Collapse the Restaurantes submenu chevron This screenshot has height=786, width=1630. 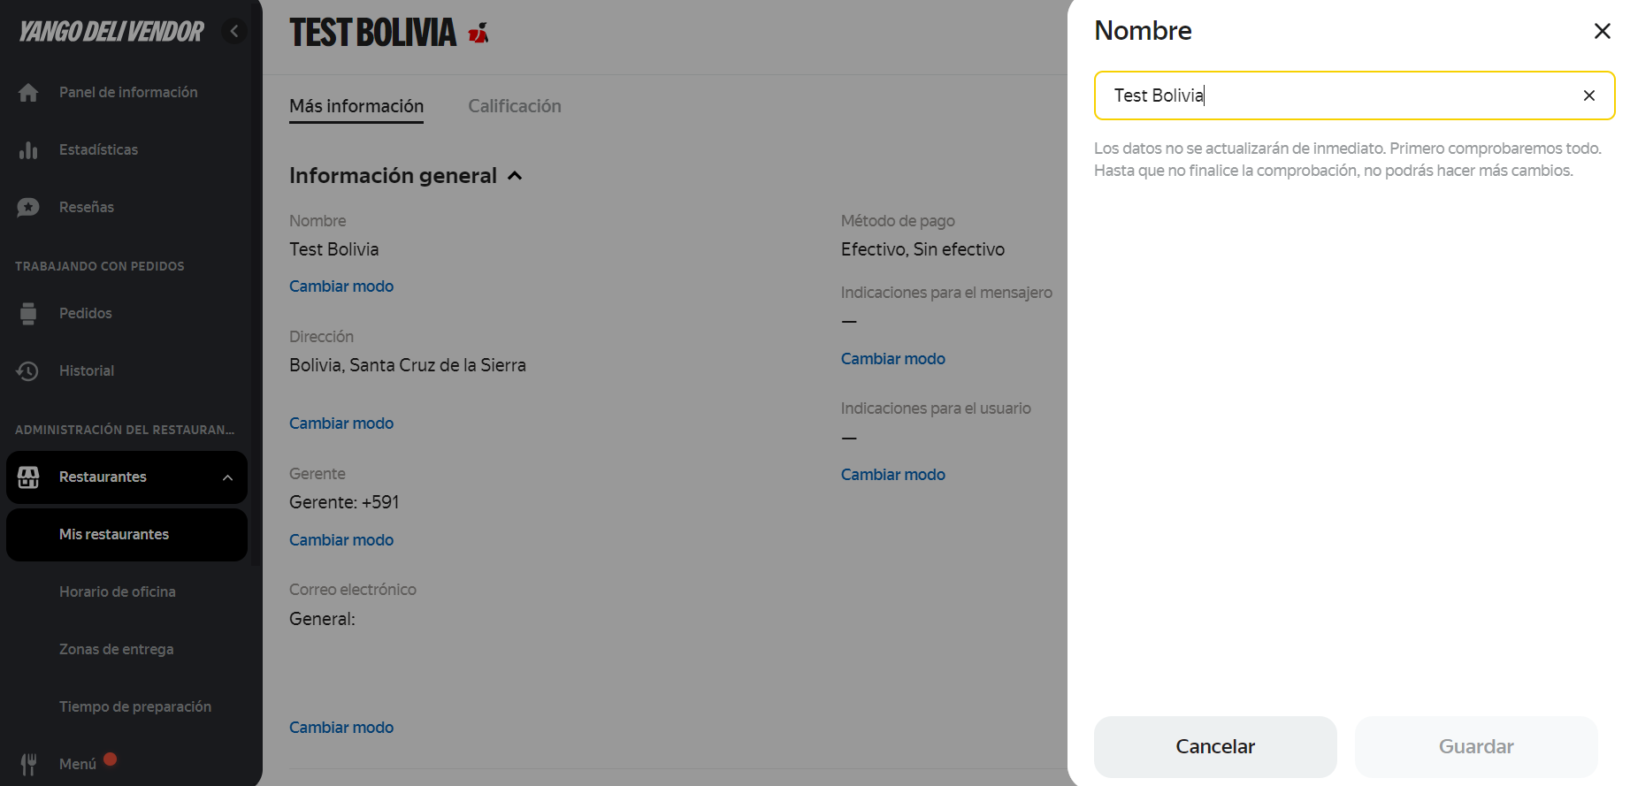227,477
